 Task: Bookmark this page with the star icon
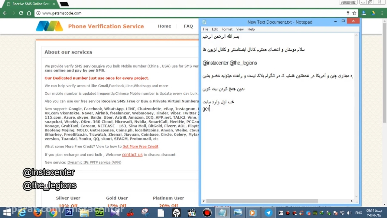tap(354, 13)
